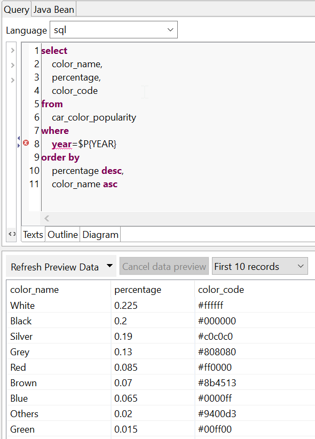Switch to the Java Bean tab
The image size is (315, 439).
(53, 9)
